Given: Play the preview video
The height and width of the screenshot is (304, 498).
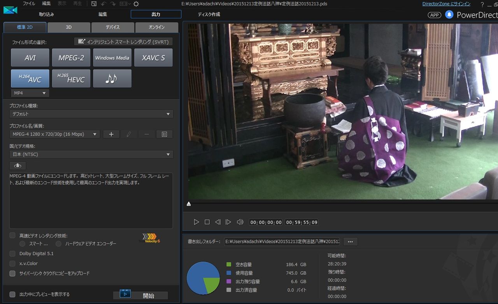Looking at the screenshot, I should (196, 222).
